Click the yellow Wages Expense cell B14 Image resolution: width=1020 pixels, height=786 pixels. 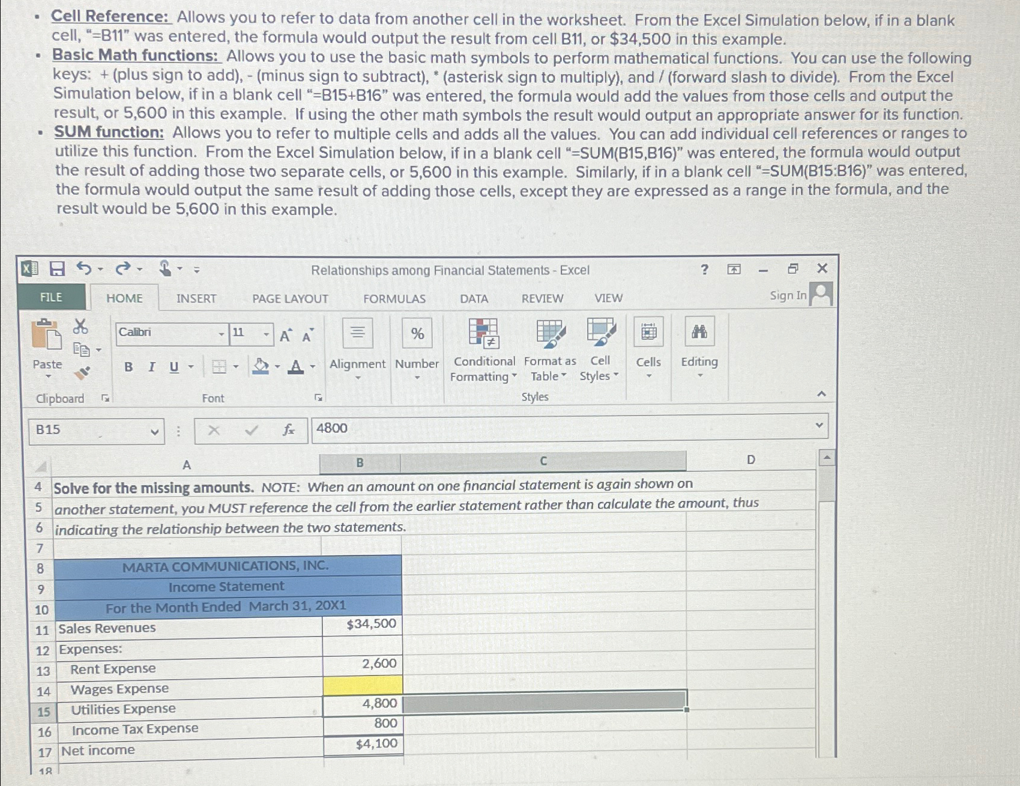[x=363, y=685]
